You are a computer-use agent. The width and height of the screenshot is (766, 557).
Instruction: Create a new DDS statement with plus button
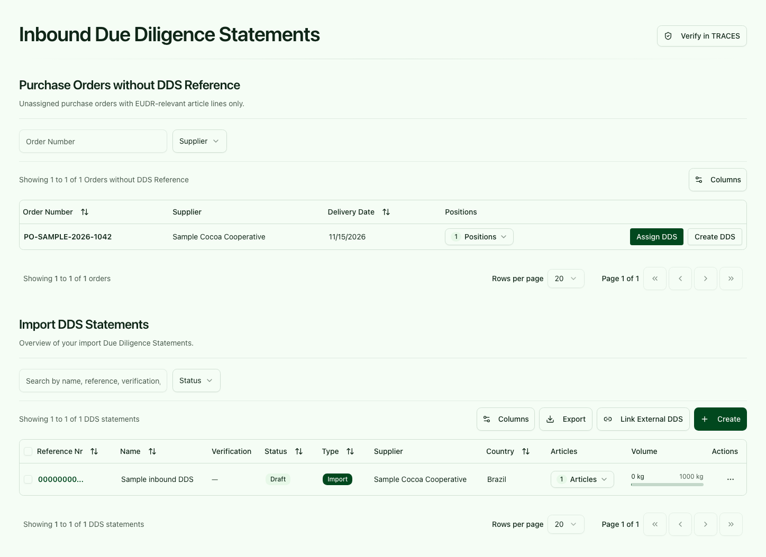click(x=721, y=419)
